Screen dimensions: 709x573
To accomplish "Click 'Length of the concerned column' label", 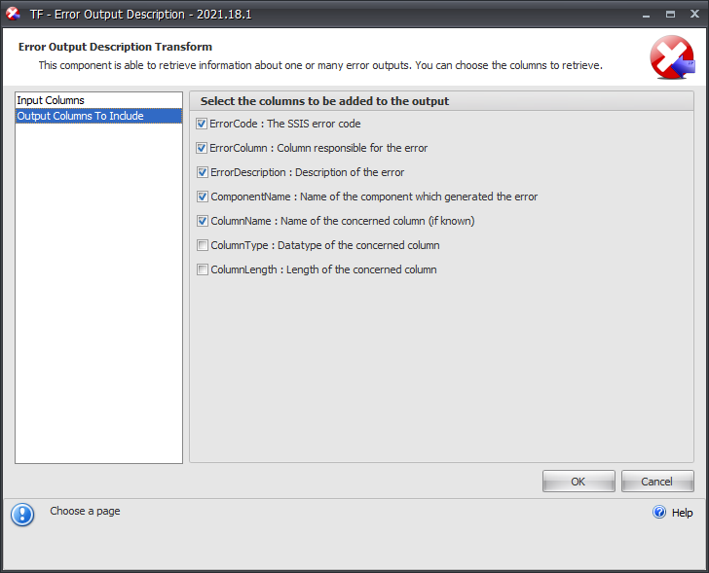I will [361, 269].
